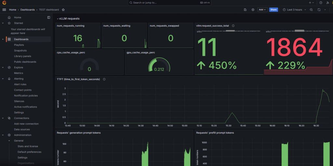Click the red 1864 stat value
The image size is (333, 166).
294,48
